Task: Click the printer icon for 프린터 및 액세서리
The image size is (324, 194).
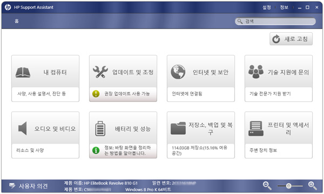Action: coord(256,128)
